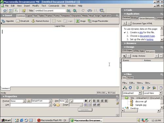
Task: Switch to the Layout insert tab
Action: coord(29,16)
